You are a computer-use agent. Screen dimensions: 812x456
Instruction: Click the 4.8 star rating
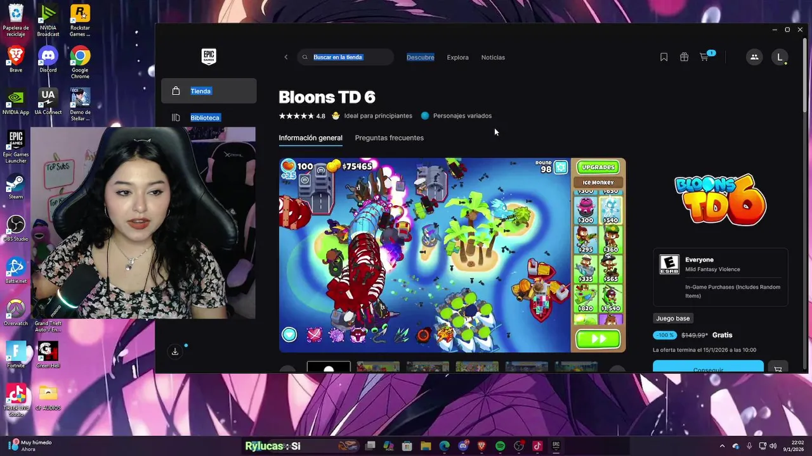click(302, 116)
